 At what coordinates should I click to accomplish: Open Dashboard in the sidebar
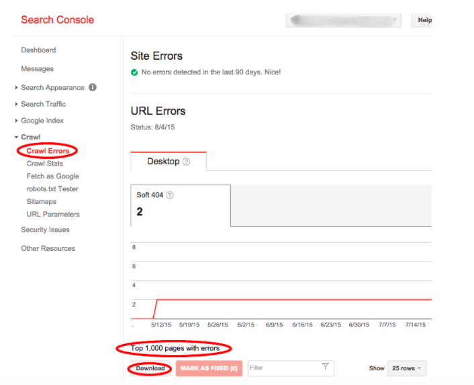click(x=38, y=50)
